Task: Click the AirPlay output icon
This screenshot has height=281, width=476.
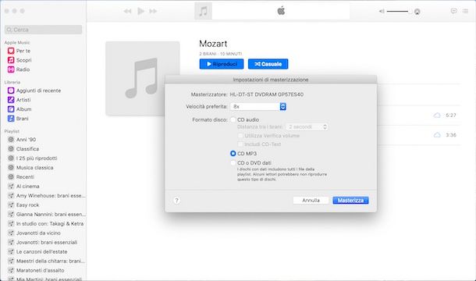Action: [x=417, y=12]
